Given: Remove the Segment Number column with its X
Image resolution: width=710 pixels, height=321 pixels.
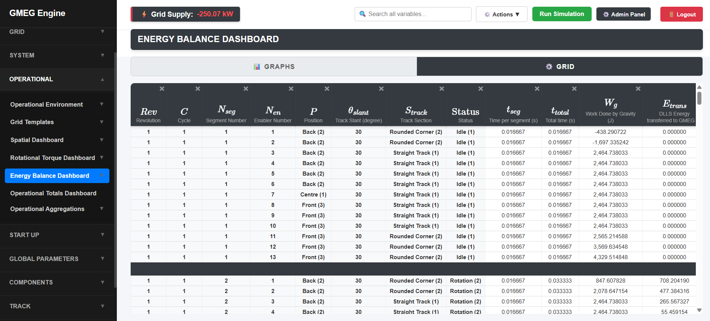Looking at the screenshot, I should [246, 89].
